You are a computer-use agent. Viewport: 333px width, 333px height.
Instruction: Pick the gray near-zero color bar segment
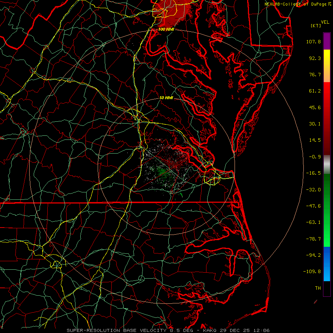327,165
